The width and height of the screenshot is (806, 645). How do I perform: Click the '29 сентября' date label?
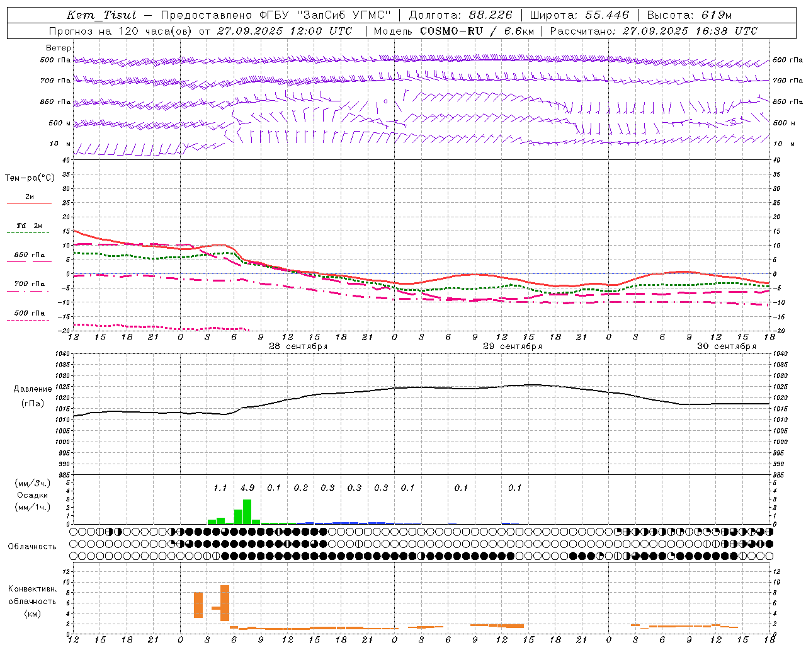pos(513,346)
